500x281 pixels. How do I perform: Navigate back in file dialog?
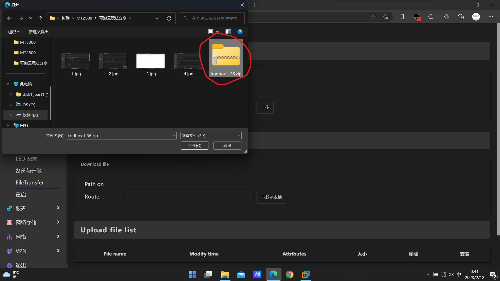[9, 18]
